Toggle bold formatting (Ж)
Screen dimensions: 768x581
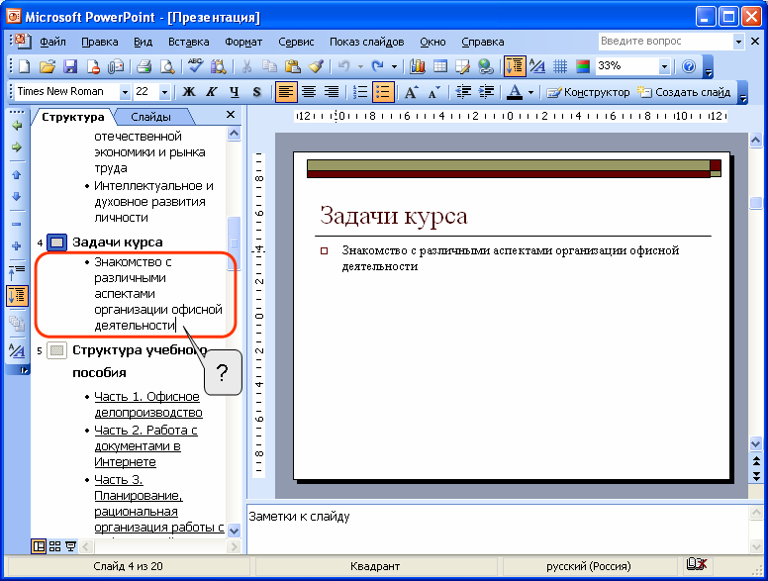(x=189, y=92)
